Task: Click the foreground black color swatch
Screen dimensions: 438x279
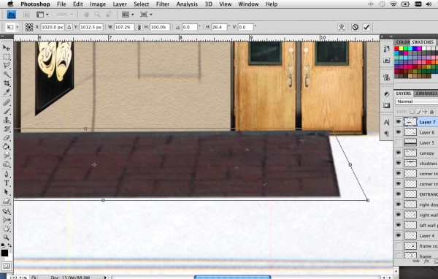Action: [4, 253]
